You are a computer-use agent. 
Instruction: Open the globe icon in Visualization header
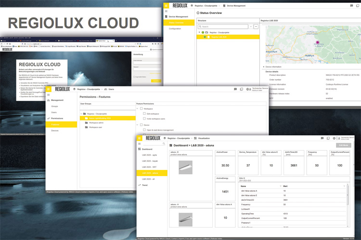334,138
